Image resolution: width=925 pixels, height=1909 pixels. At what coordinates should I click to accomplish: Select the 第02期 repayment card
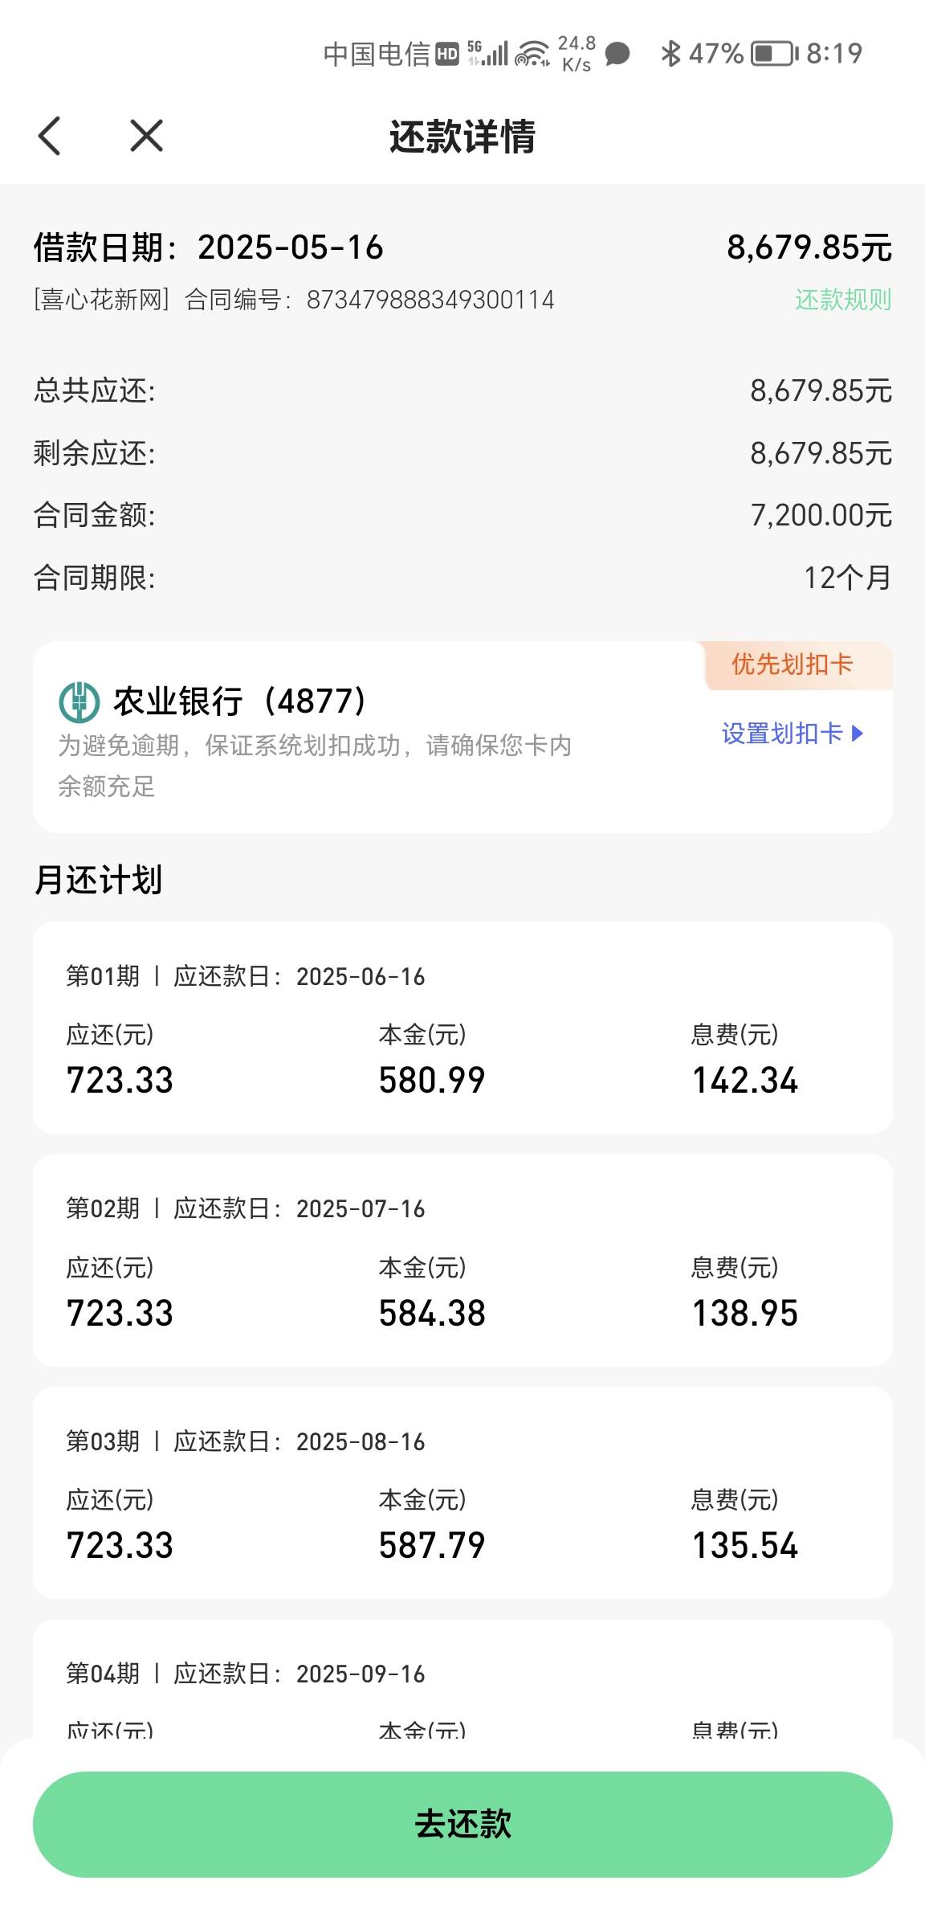[462, 1260]
